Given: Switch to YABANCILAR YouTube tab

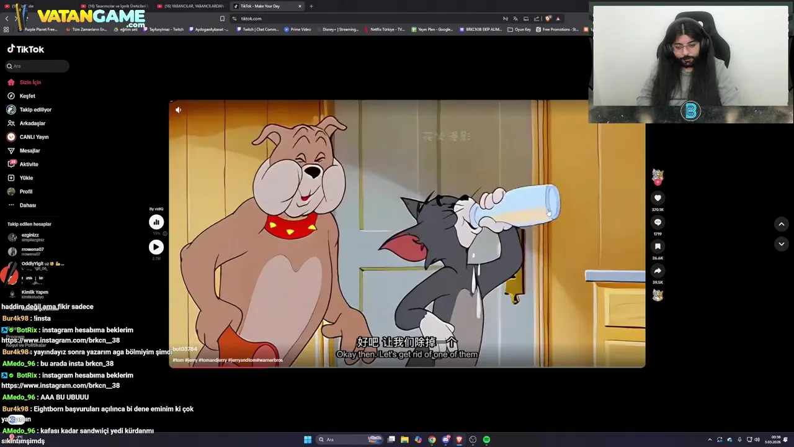Looking at the screenshot, I should [x=190, y=6].
